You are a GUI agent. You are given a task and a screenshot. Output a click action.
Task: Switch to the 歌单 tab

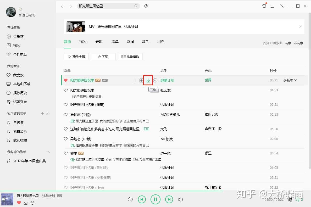[115, 42]
